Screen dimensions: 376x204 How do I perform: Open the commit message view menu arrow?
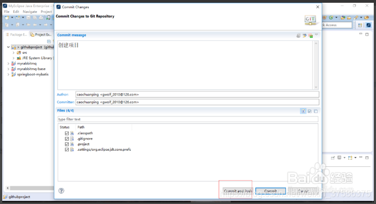point(317,35)
